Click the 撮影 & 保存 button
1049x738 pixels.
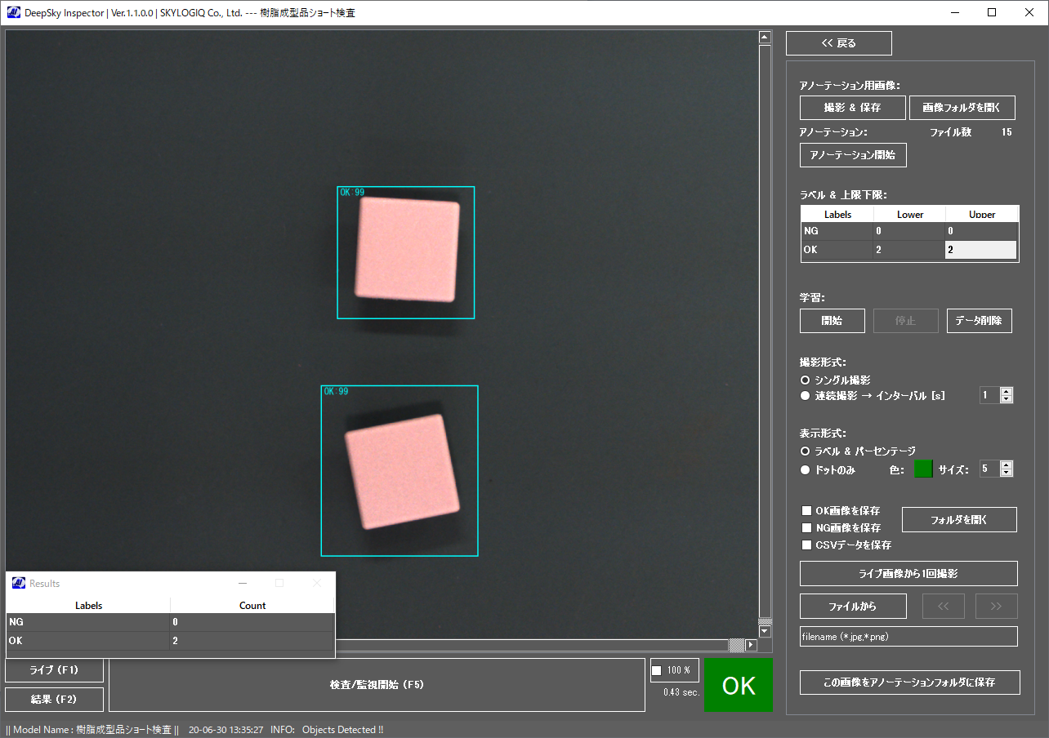853,108
